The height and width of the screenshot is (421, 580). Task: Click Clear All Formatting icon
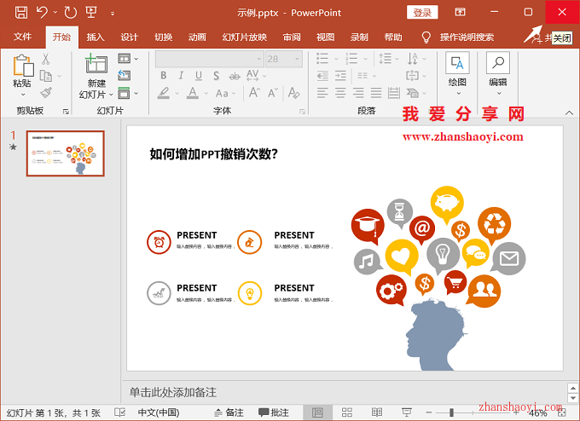(x=293, y=92)
